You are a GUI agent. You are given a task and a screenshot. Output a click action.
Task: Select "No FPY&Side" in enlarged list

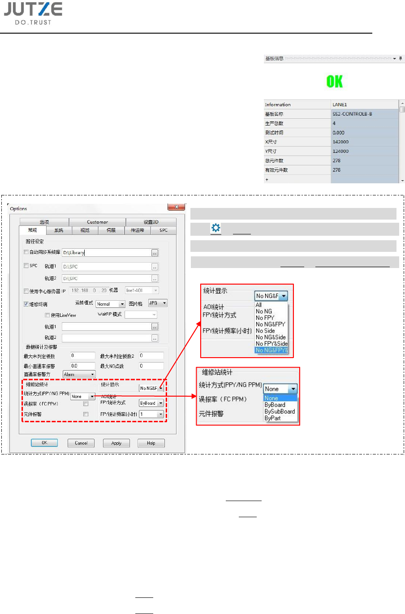pyautogui.click(x=271, y=344)
